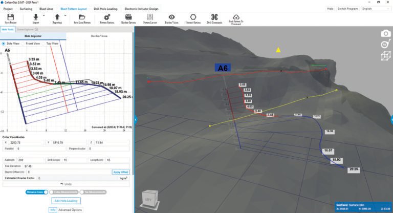Select the Blast Pattern Layout menu

click(x=74, y=9)
